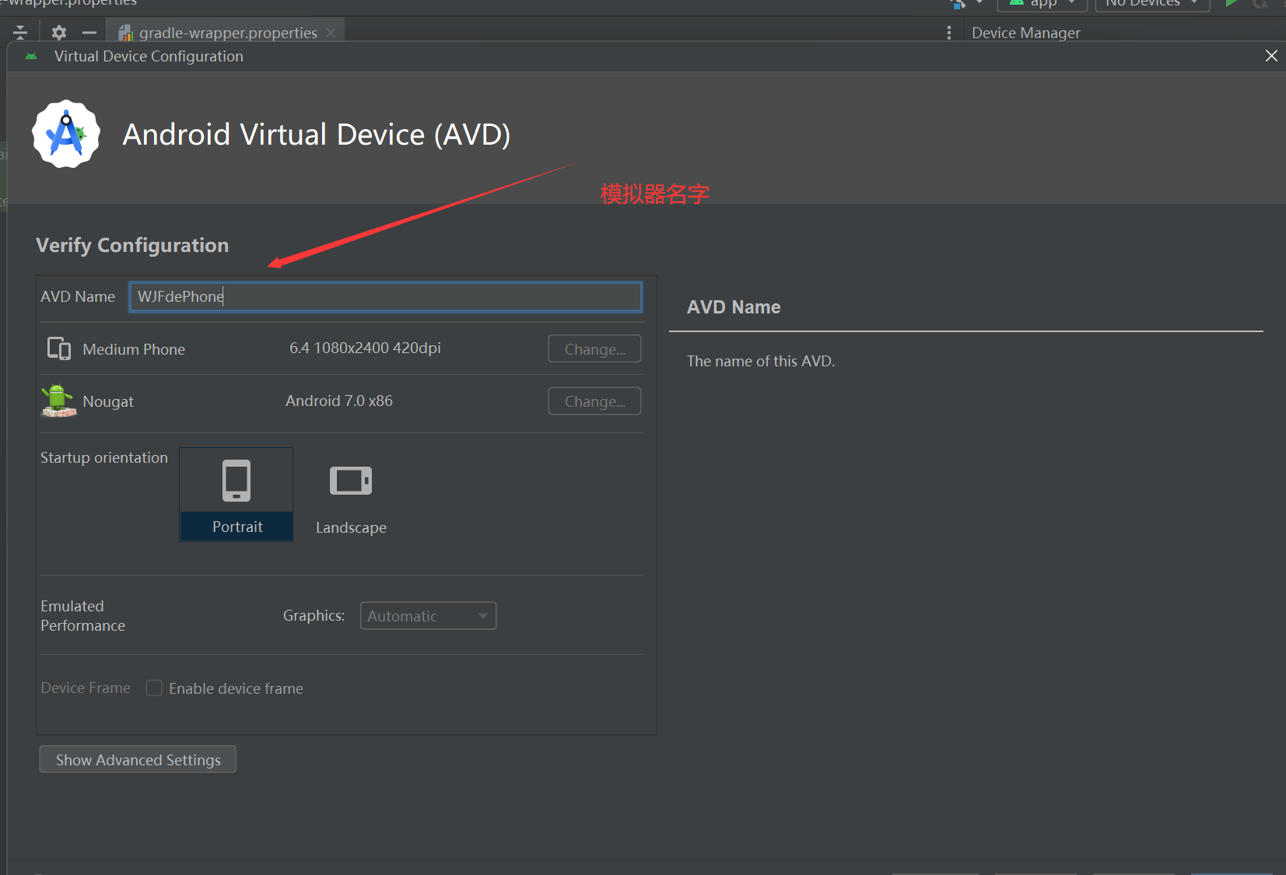Click the AVD Name text field
The height and width of the screenshot is (875, 1286).
385,296
